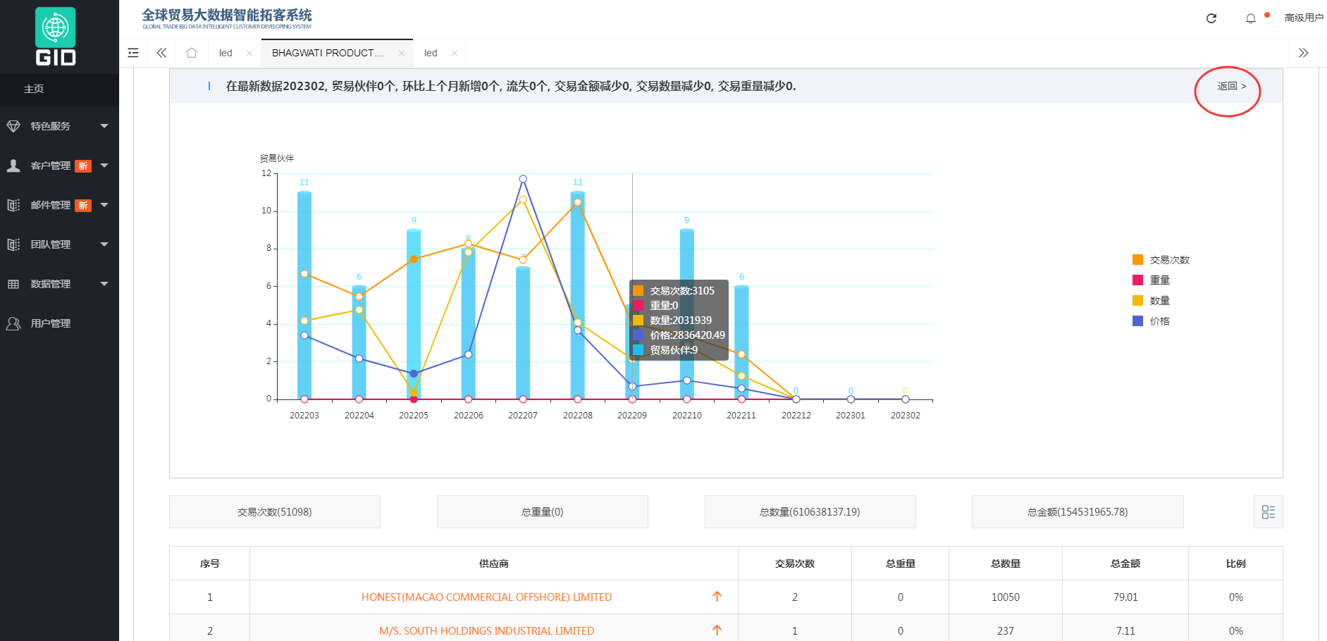Toggle 价格 legend series
1327x641 pixels.
tap(1151, 321)
